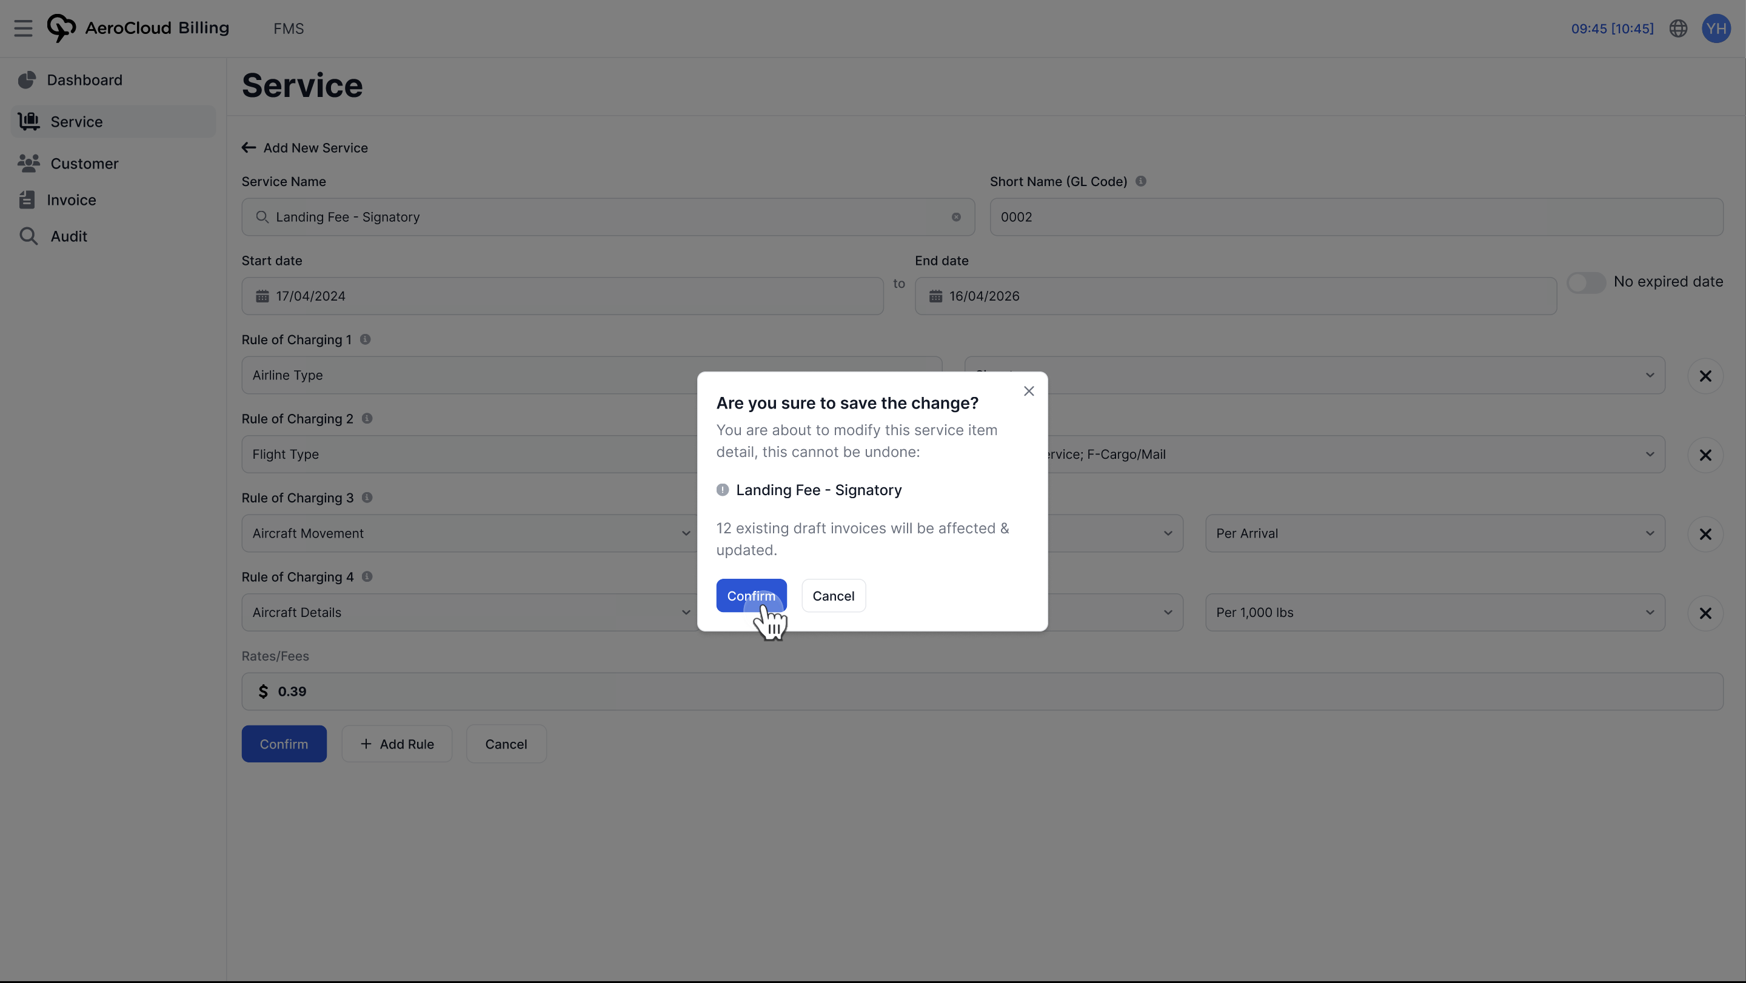This screenshot has width=1746, height=983.
Task: Click the Short Name info tooltip icon
Action: coord(1141,181)
